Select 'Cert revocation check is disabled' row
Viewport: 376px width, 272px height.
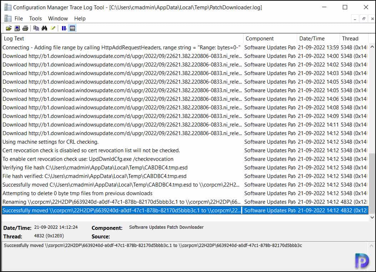pos(185,150)
